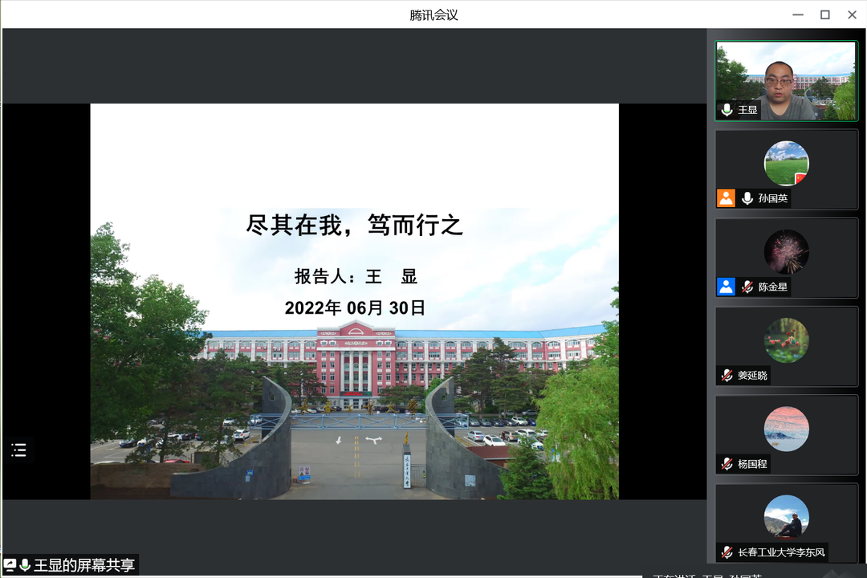Click 孙国英's microphone icon
The height and width of the screenshot is (578, 867).
[747, 198]
